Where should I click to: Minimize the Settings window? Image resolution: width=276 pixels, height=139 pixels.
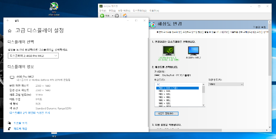(128, 21)
